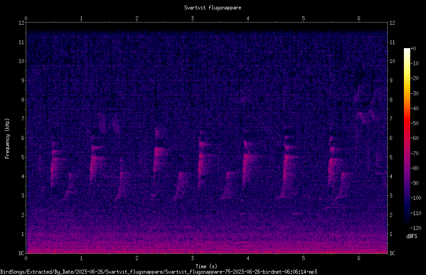Viewport: 426px width, 275px height.
Task: Click the "0" tick label on the bottom time axis
Action: click(x=26, y=258)
